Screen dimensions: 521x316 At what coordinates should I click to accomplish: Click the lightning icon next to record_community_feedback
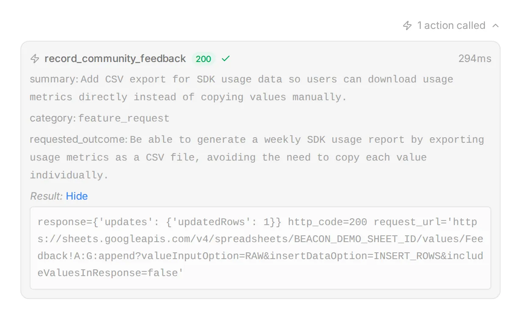point(35,59)
